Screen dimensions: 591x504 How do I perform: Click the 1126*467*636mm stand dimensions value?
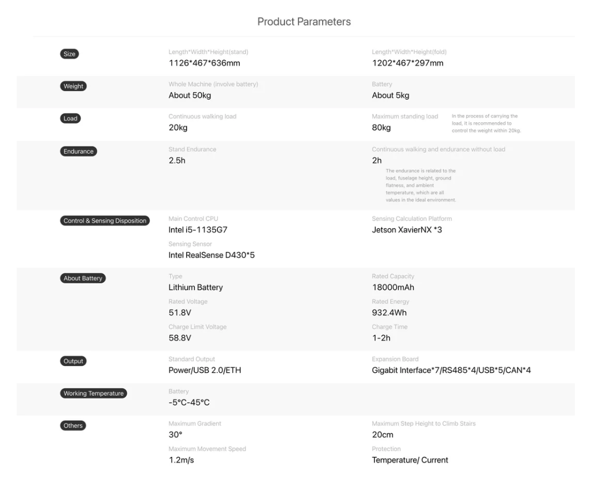pos(204,63)
